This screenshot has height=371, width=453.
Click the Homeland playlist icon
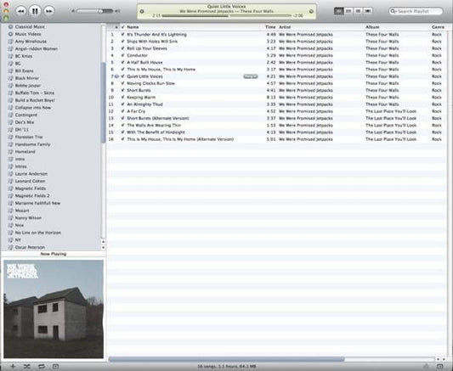pyautogui.click(x=11, y=151)
